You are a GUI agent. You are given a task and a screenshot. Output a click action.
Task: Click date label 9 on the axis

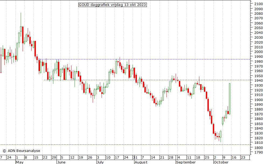point(224,158)
